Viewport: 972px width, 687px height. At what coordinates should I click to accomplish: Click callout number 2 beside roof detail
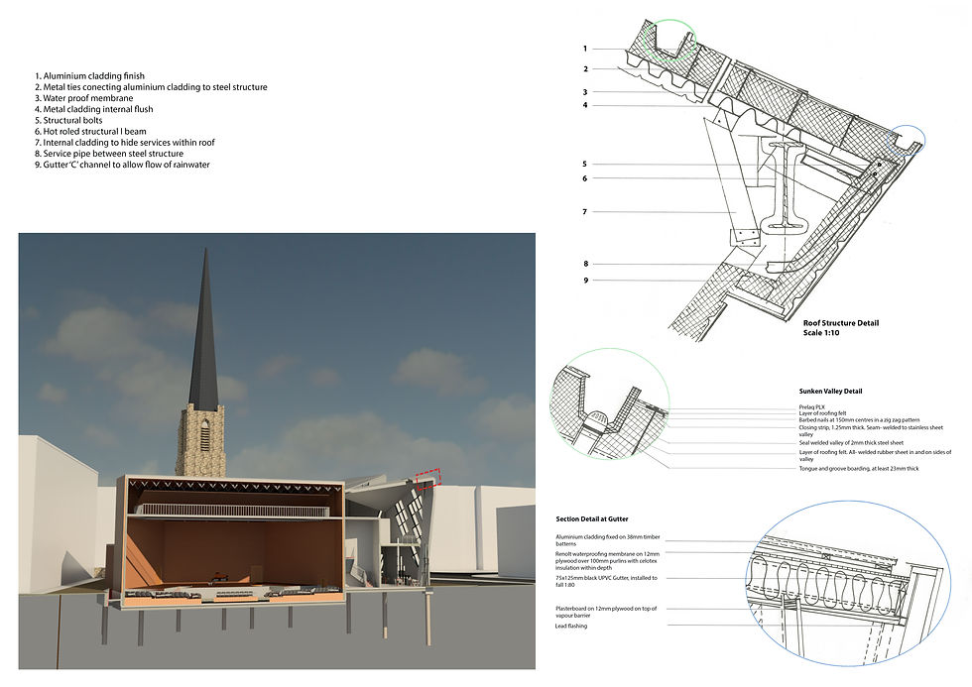[585, 68]
